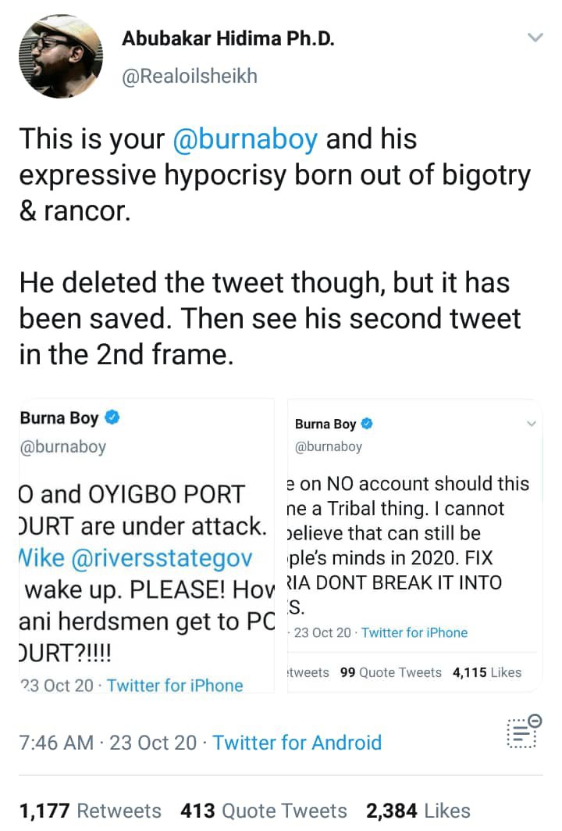The width and height of the screenshot is (562, 831).
Task: Open the @burnaboy mention in tweet text
Action: (x=244, y=139)
